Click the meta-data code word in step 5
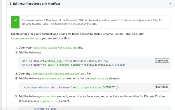The width and height of the screenshot is (175, 110). point(49,96)
